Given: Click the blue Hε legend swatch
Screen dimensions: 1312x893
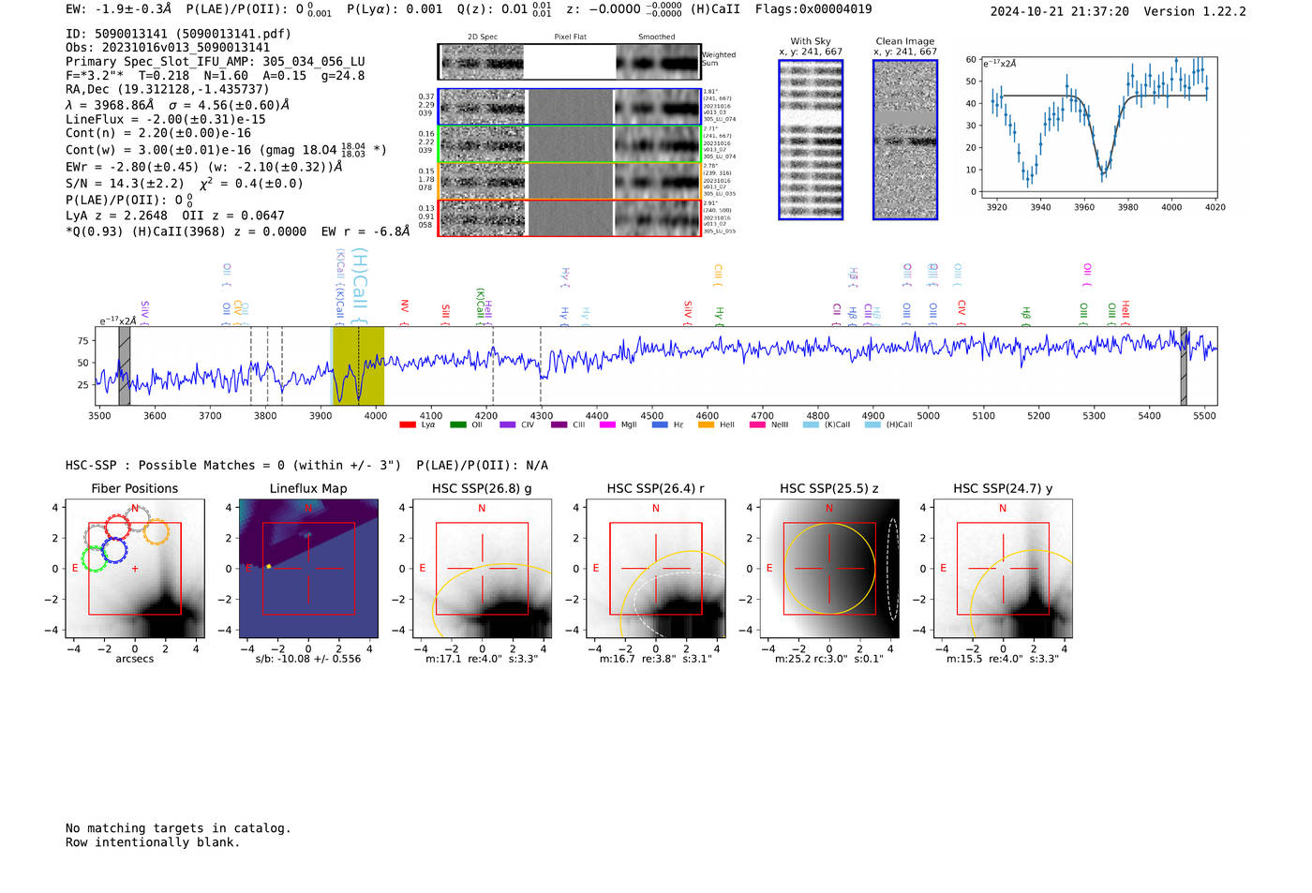Looking at the screenshot, I should pyautogui.click(x=660, y=424).
